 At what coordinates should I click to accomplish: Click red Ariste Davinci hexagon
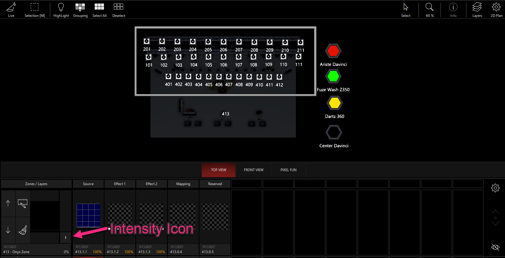click(333, 51)
